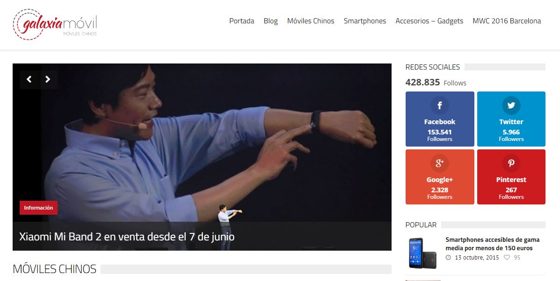Viewport: 560px width, 281px height.
Task: Navigate to Móviles Chinos menu
Action: click(311, 21)
